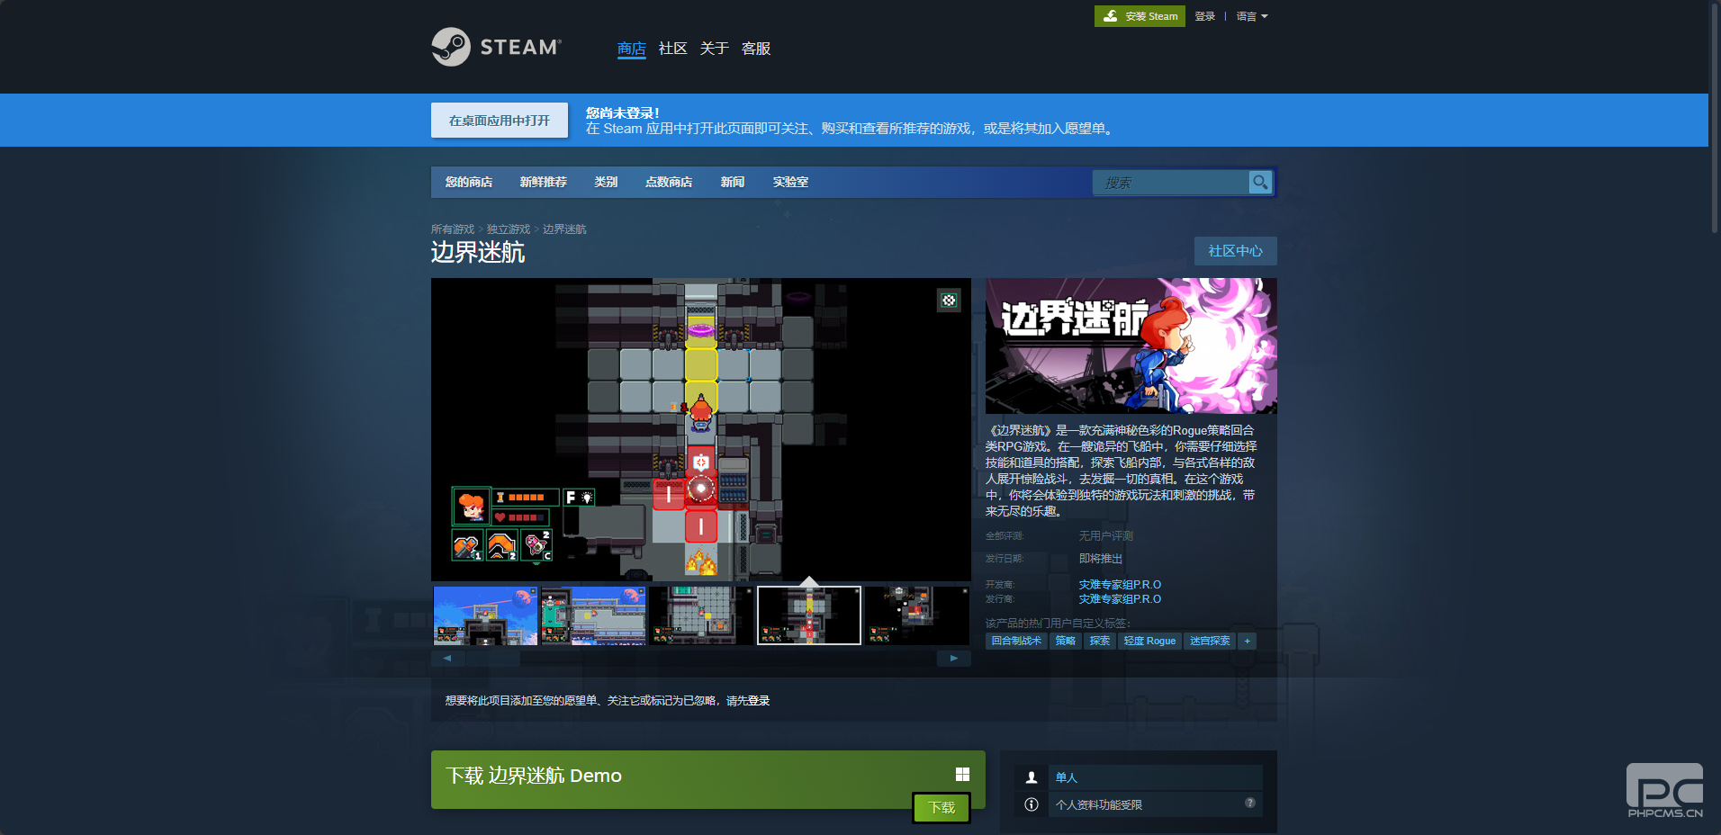
Task: Select the first blue sky screenshot thumbnail
Action: (485, 615)
